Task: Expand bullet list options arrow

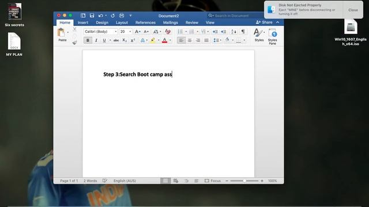Action: pyautogui.click(x=186, y=32)
